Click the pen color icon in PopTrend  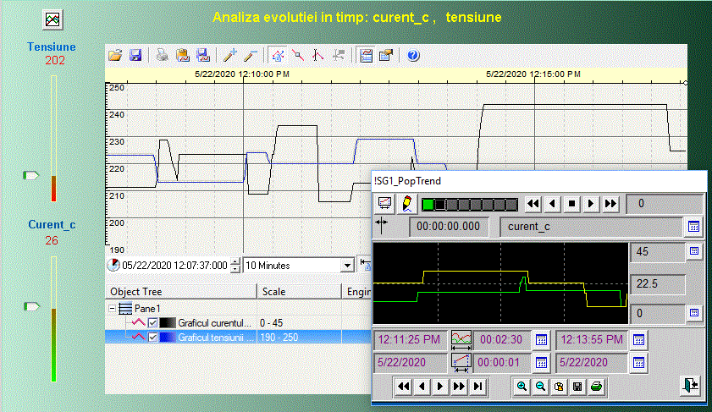(x=406, y=204)
